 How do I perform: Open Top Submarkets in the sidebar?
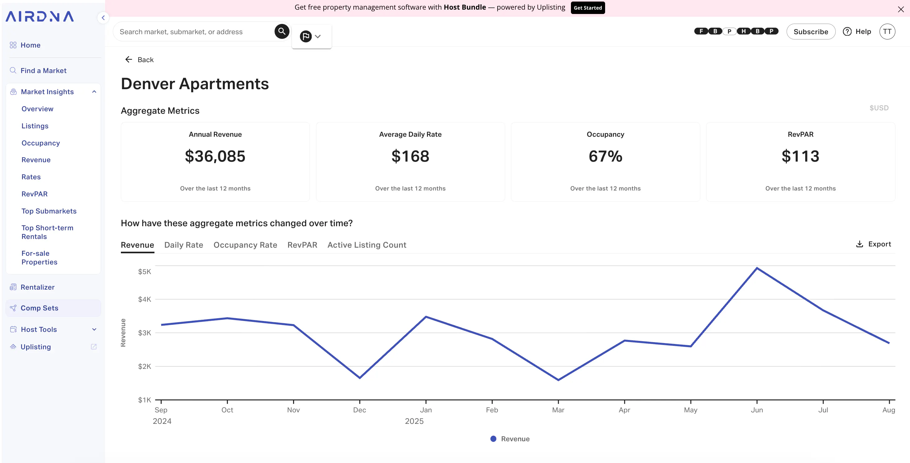49,211
